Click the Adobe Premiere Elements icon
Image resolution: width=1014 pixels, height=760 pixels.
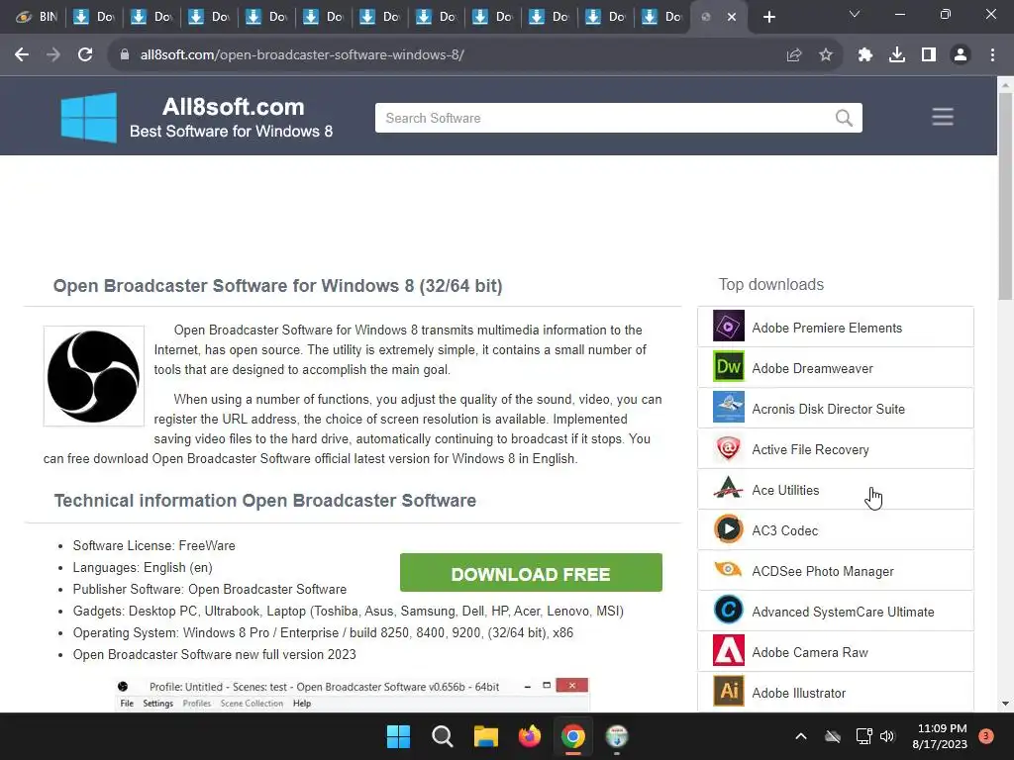pos(728,326)
